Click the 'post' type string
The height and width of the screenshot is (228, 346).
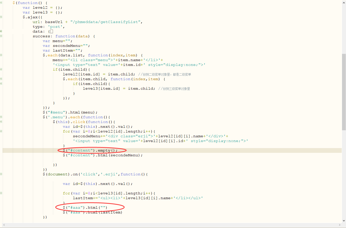click(55, 27)
